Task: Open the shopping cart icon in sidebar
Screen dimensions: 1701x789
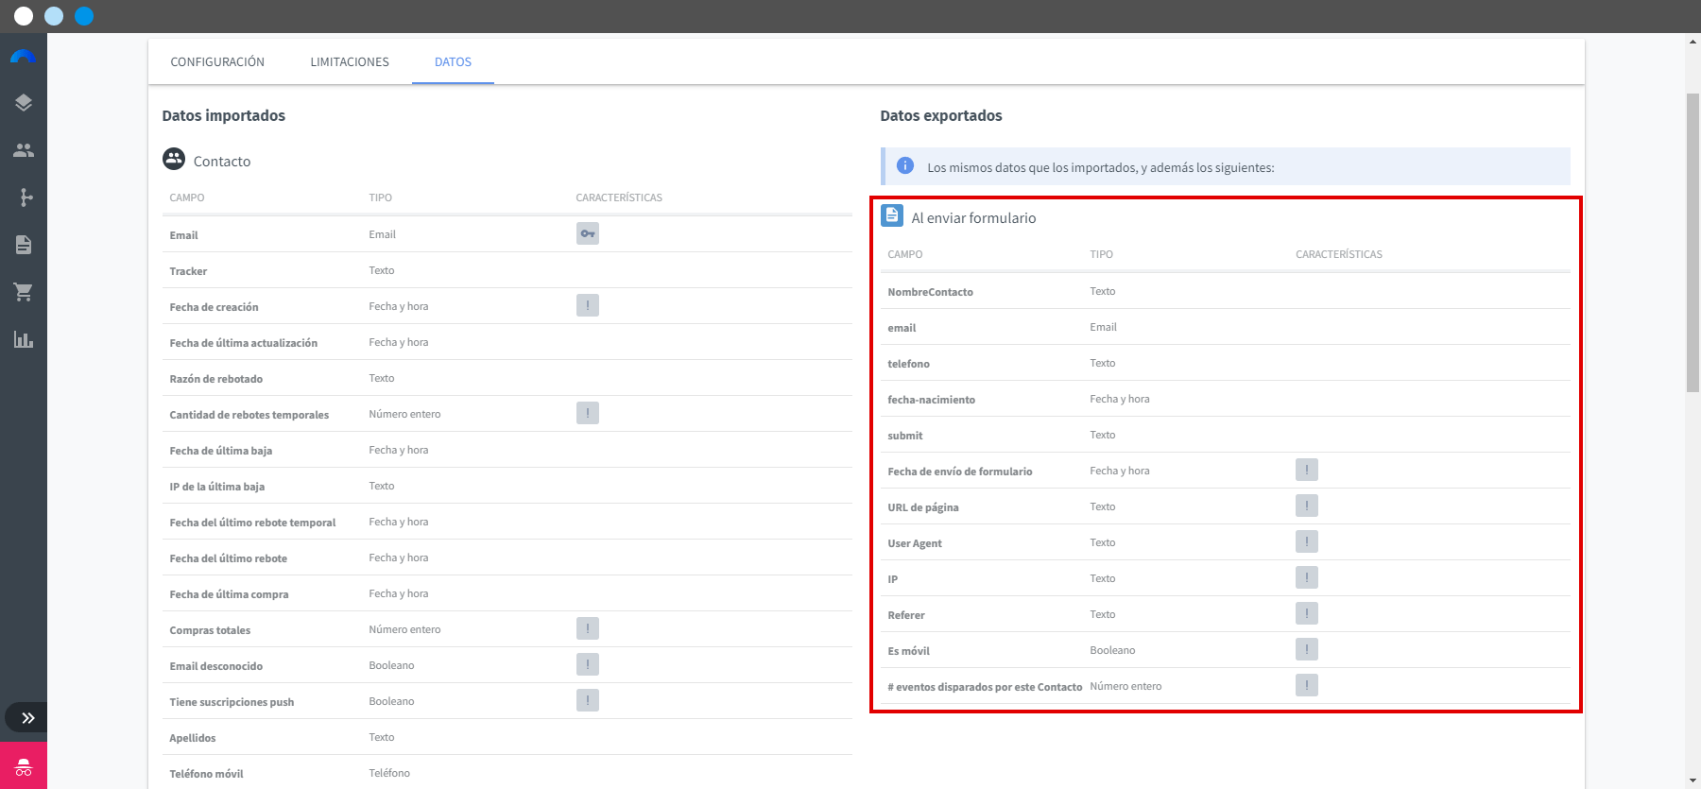Action: pyautogui.click(x=24, y=292)
